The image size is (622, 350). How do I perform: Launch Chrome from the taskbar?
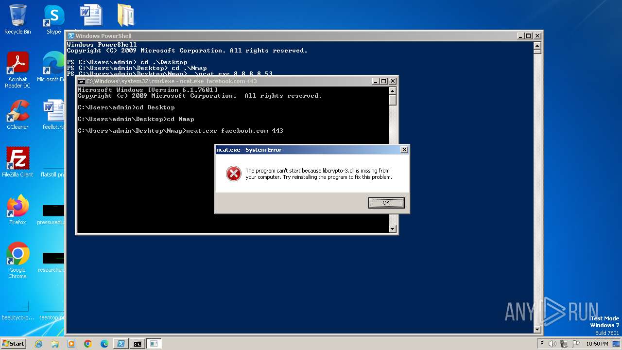[88, 344]
